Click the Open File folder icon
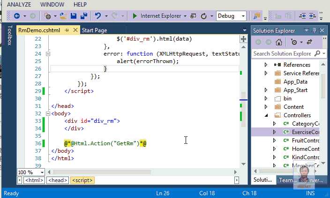This screenshot has width=330, height=198. (x=63, y=16)
